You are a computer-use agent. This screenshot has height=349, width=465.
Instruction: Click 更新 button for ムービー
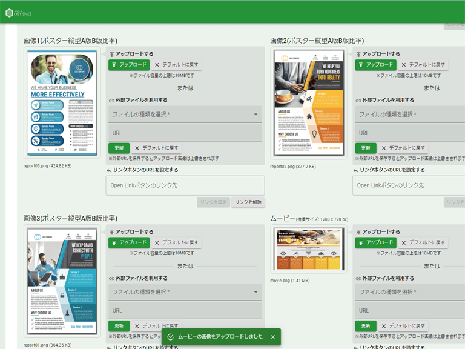coord(366,326)
